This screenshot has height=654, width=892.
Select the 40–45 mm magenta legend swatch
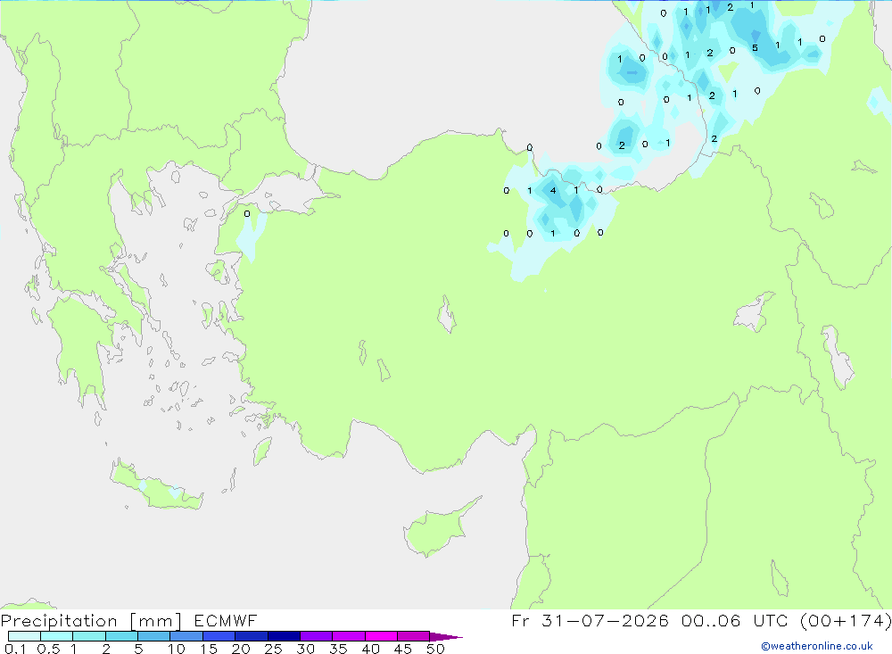click(x=381, y=636)
